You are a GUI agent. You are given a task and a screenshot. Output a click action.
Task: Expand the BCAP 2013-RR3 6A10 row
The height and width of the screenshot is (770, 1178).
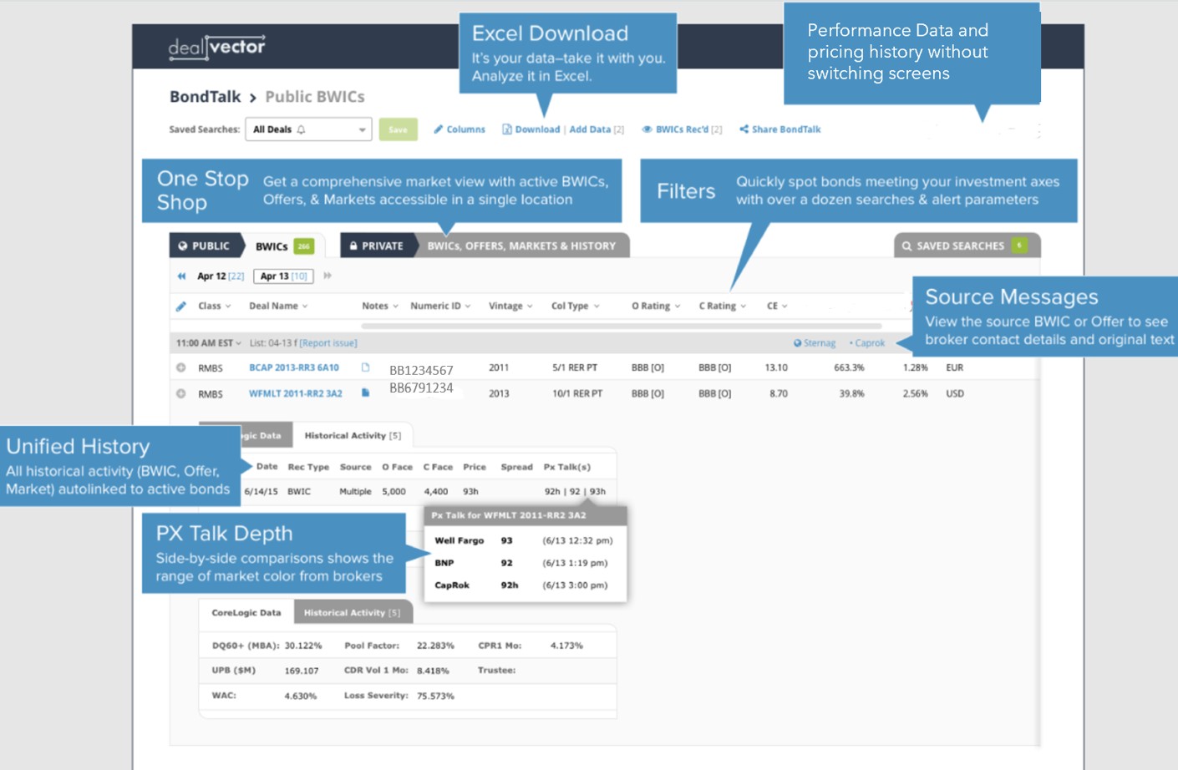(180, 367)
